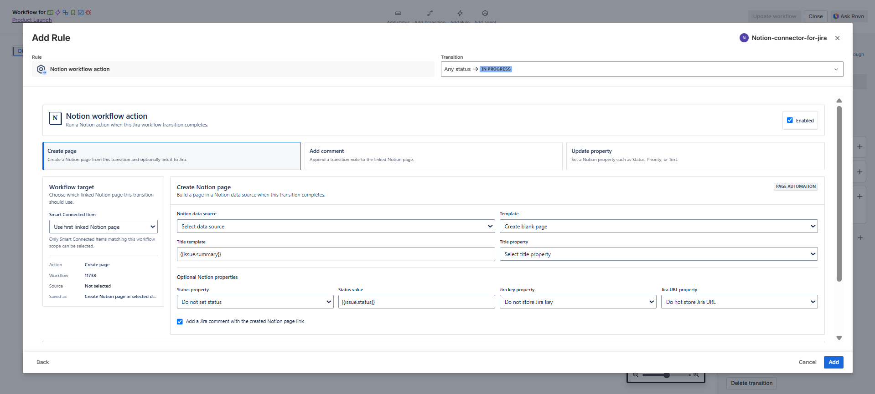
Task: Click the zoom slider handle in background canvas
Action: 667,375
